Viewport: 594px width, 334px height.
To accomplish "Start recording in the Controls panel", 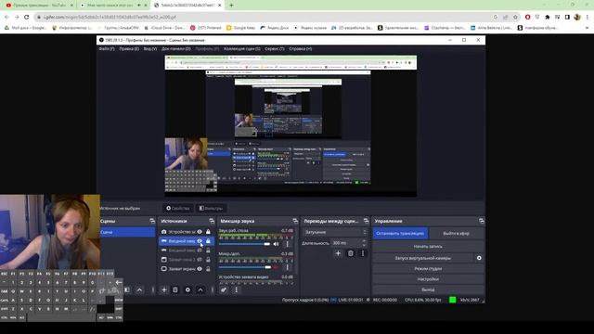I will [428, 247].
